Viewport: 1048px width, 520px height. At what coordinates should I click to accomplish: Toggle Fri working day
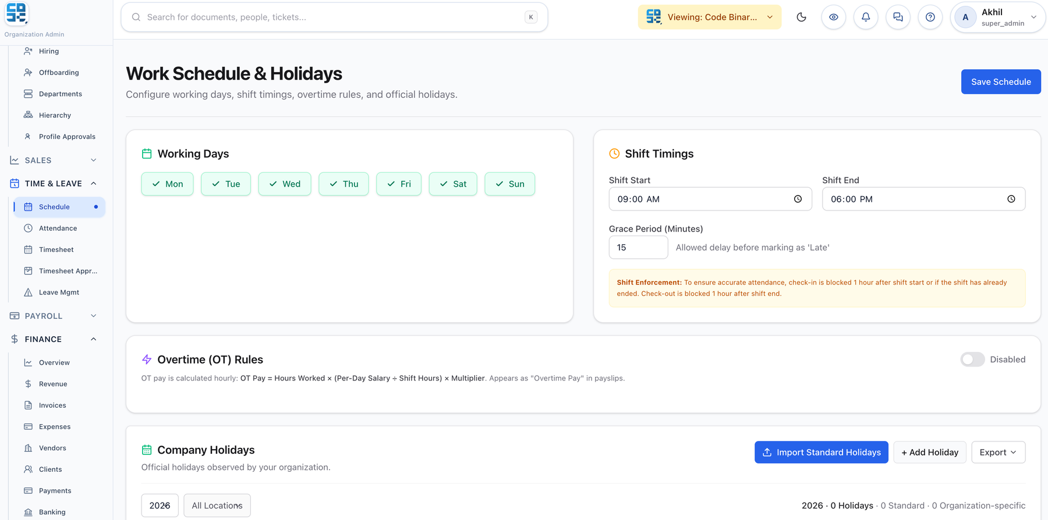tap(399, 184)
